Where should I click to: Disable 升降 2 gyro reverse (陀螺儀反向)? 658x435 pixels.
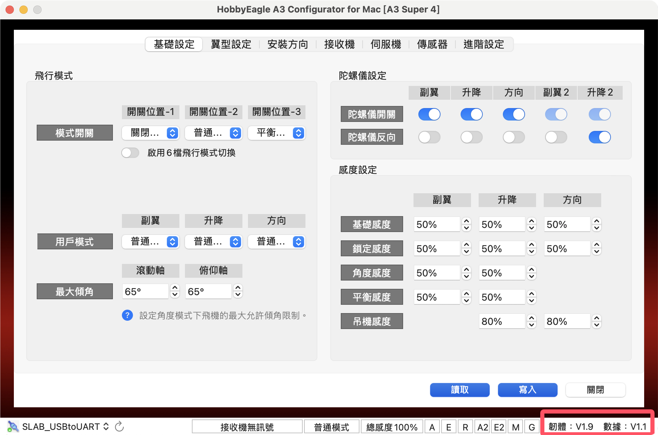(599, 137)
